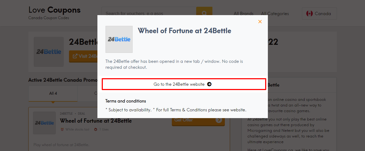
Task: Open the Wheel of Fortune deal card title
Action: [96, 121]
